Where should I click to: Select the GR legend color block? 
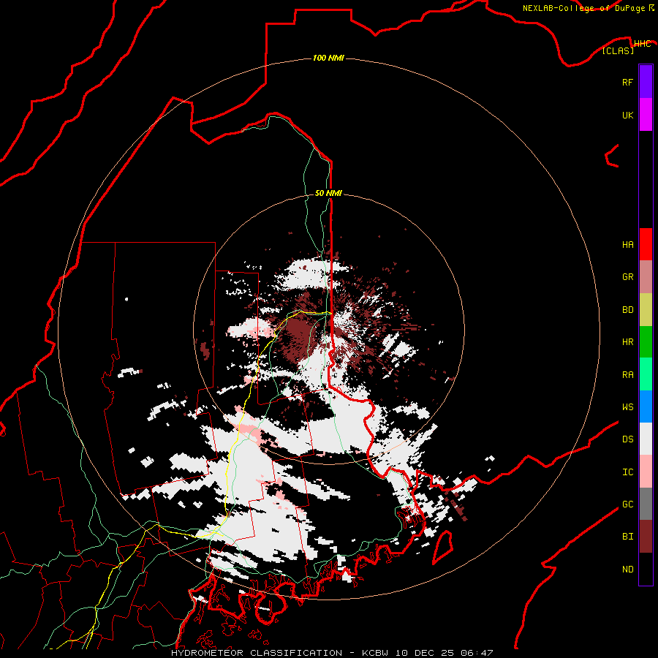click(x=646, y=277)
